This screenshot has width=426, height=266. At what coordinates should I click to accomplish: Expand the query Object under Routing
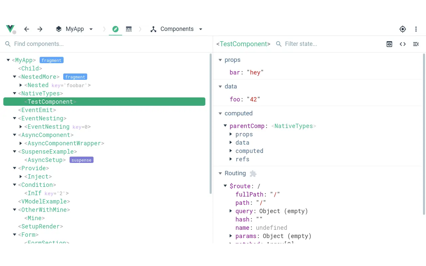231,211
